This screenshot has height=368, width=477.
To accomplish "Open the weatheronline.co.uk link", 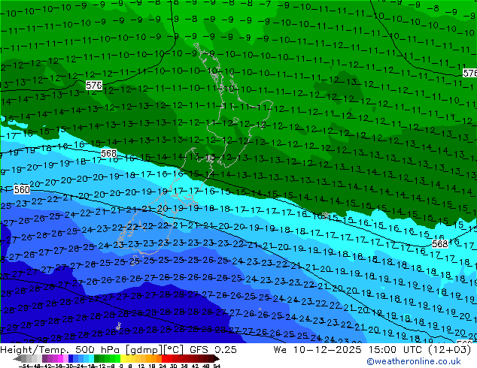I will click(414, 361).
